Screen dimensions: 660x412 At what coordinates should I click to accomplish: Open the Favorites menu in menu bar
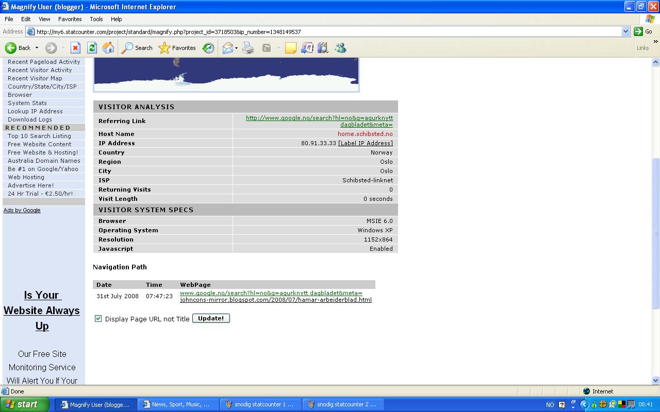click(70, 19)
